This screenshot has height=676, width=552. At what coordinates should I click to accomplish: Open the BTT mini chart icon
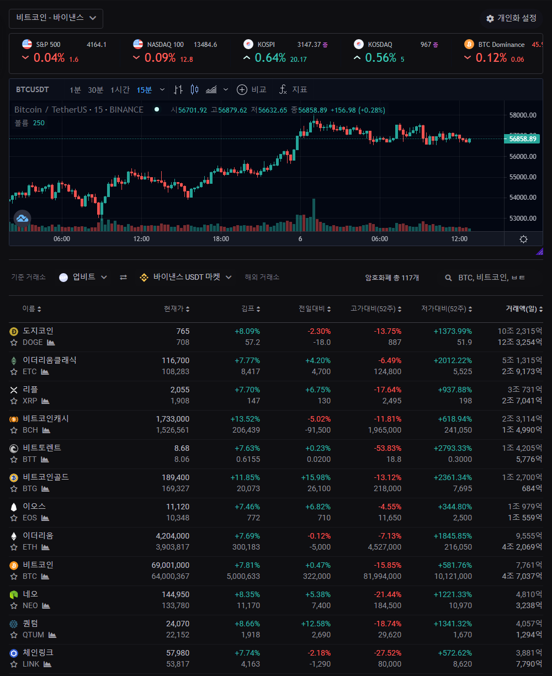pyautogui.click(x=45, y=459)
